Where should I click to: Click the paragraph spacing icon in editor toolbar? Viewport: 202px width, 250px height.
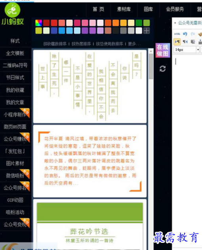193,42
